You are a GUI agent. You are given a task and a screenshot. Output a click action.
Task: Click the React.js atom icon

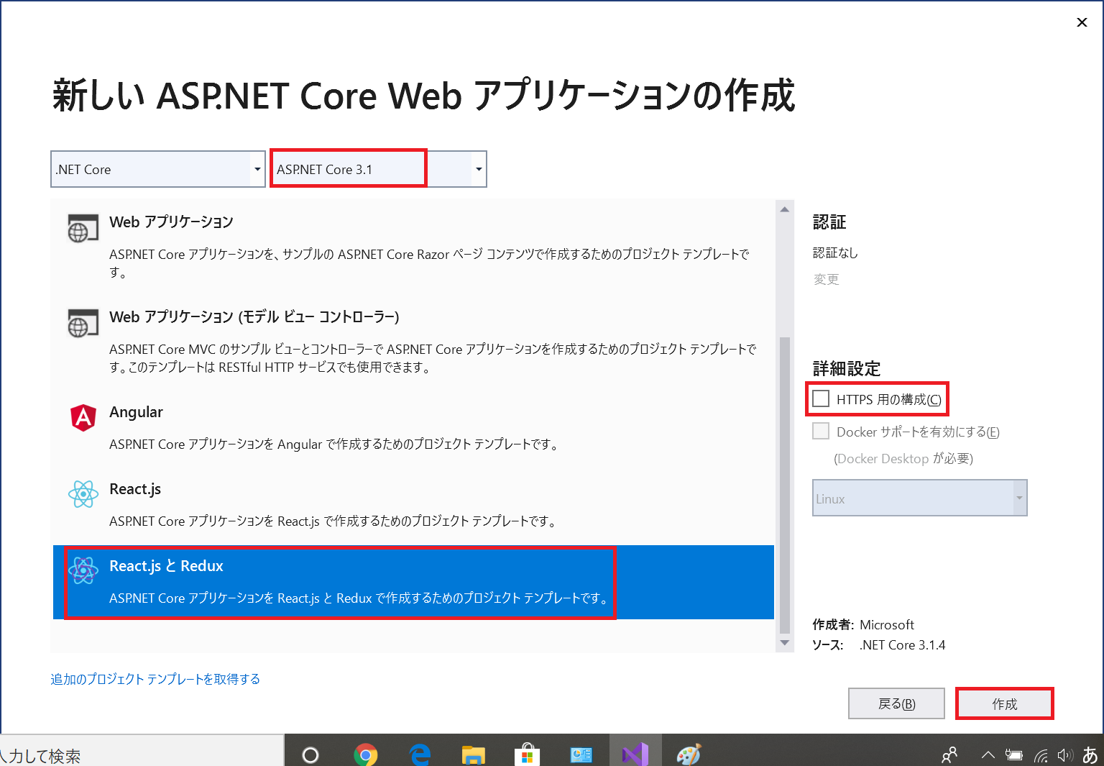coord(83,494)
